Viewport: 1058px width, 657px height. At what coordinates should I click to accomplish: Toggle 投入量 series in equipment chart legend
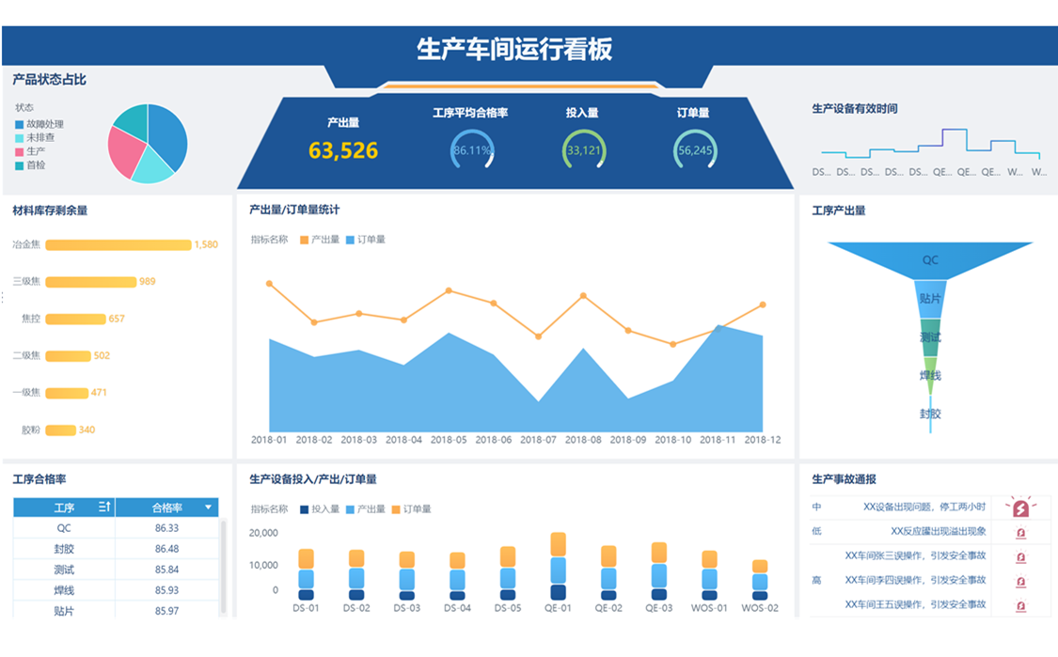tap(320, 509)
